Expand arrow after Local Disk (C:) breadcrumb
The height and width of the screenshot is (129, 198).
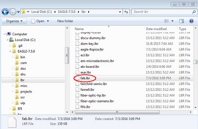tap(55, 12)
